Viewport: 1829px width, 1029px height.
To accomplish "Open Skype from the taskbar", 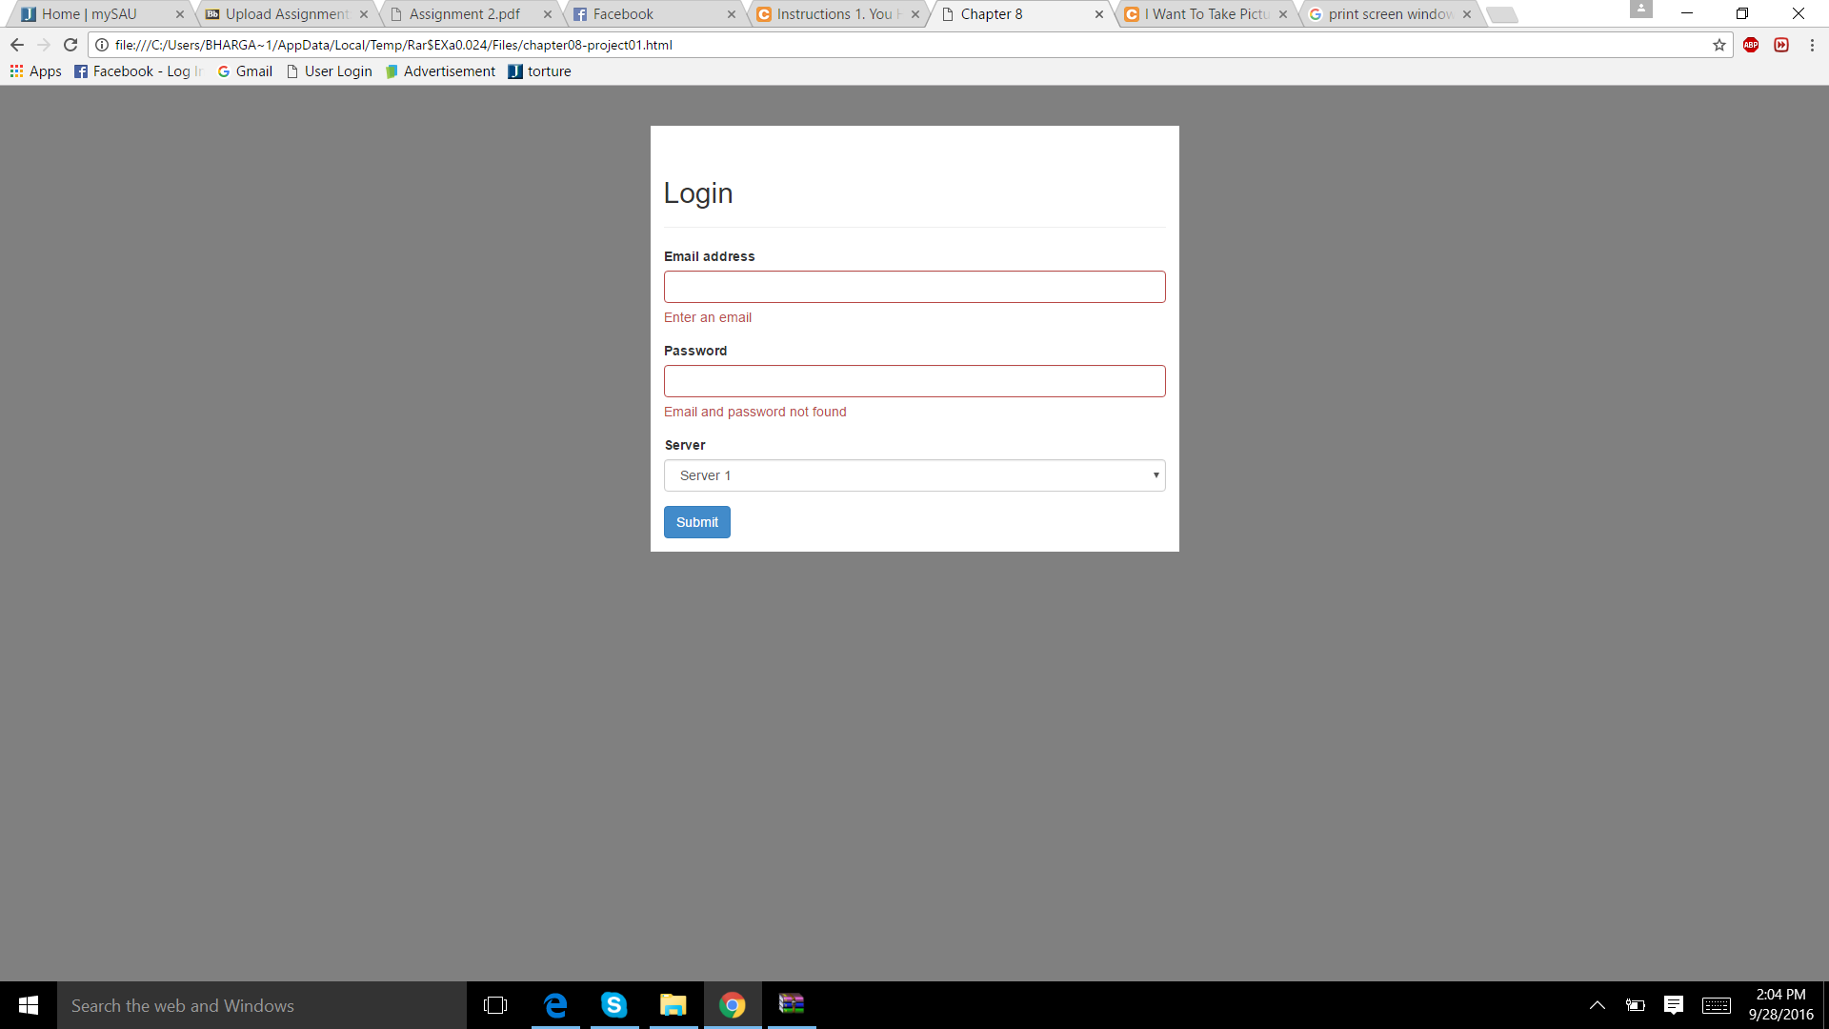I will coord(614,1005).
